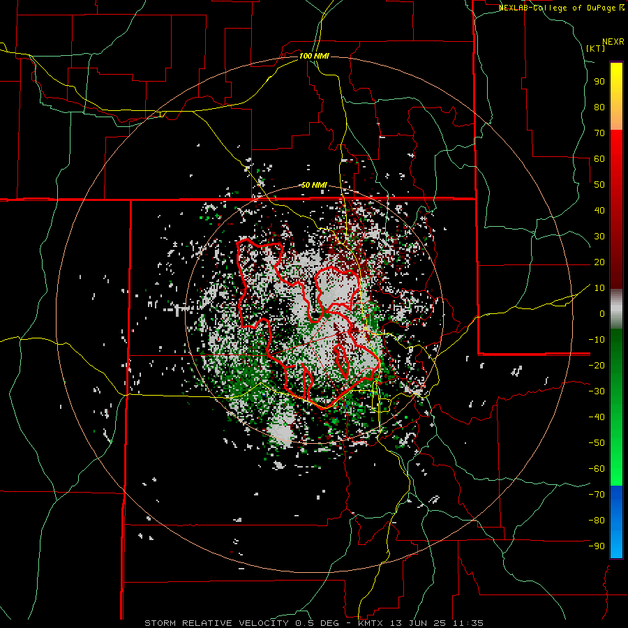Click the 20 value on the velocity scale
Screen dimensions: 628x628
click(x=599, y=262)
